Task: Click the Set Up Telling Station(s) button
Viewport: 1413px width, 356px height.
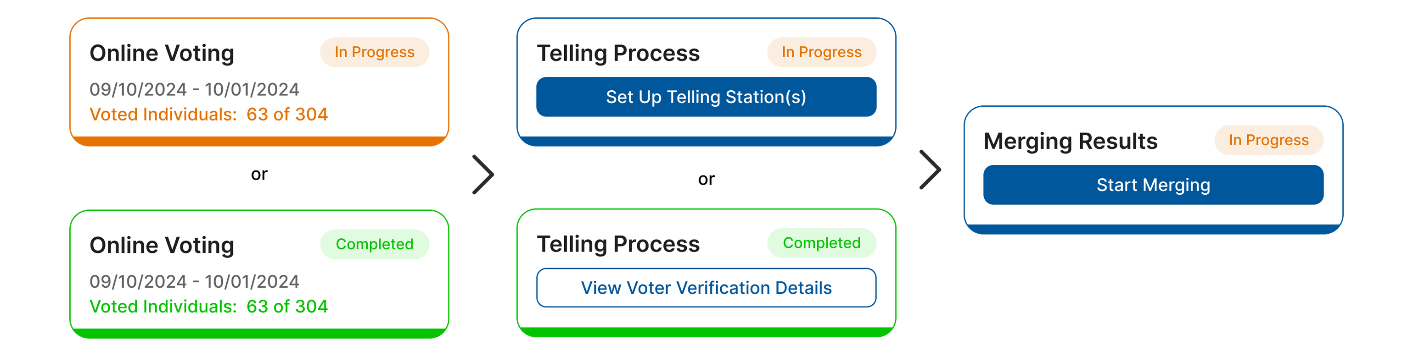Action: (x=706, y=97)
